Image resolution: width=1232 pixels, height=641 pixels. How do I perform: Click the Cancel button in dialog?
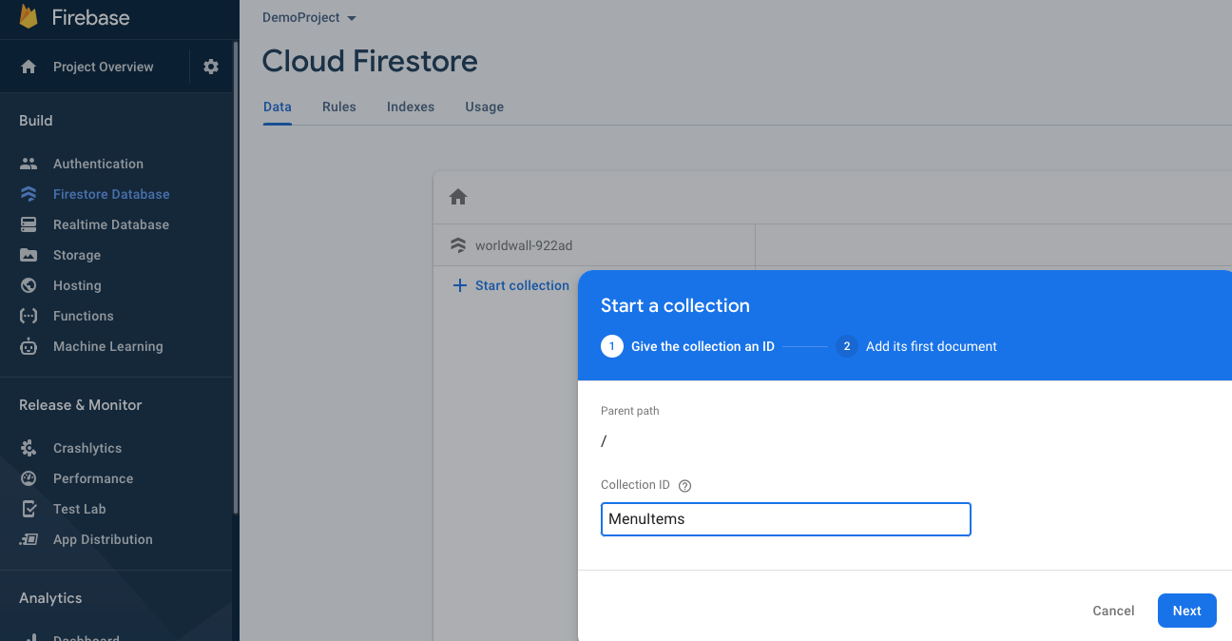coord(1114,611)
